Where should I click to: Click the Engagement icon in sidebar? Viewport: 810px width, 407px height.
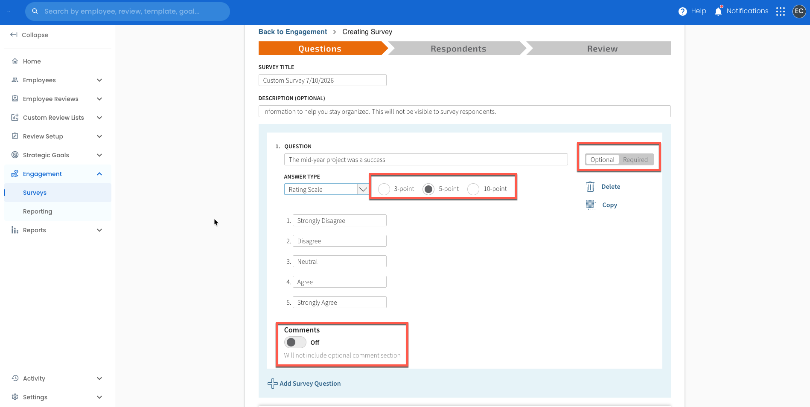[15, 173]
